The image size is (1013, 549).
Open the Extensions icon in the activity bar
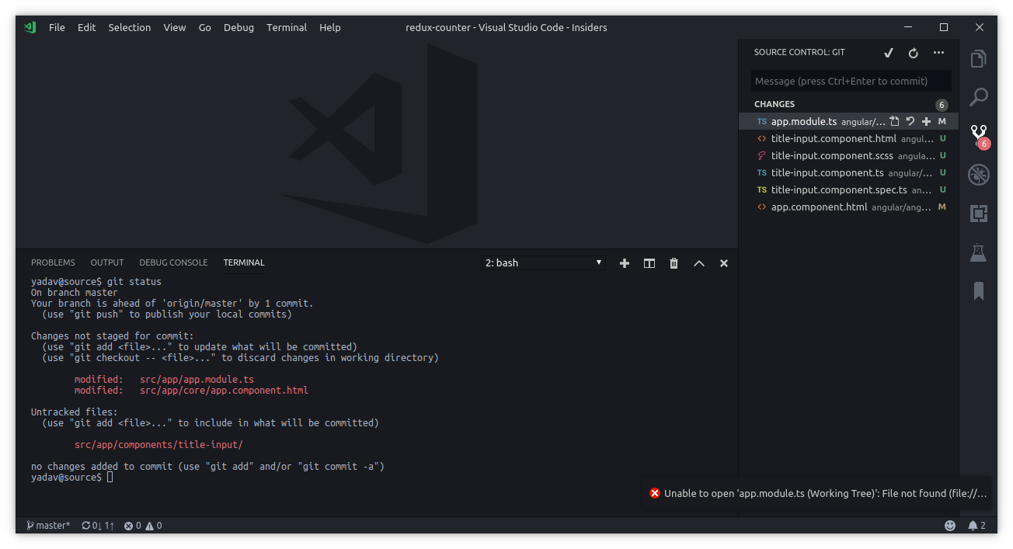pos(978,213)
